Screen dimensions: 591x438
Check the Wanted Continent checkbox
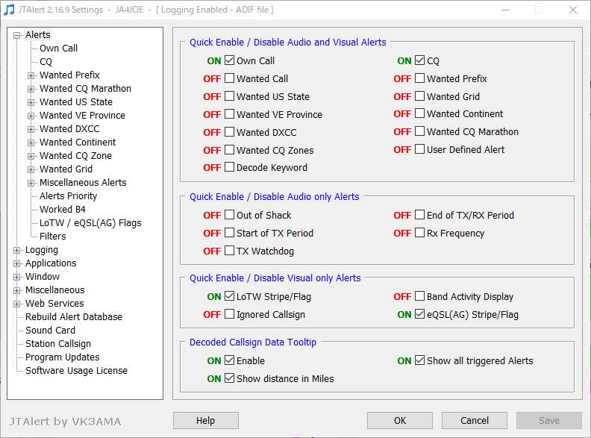(419, 113)
